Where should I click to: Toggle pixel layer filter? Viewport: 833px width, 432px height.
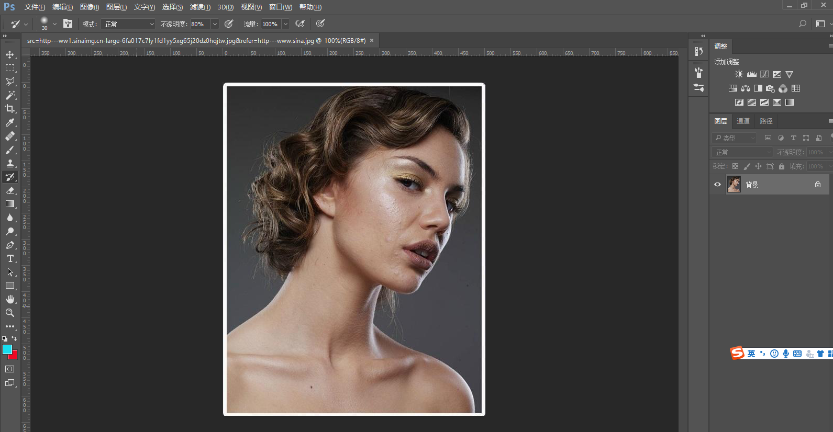coord(768,138)
